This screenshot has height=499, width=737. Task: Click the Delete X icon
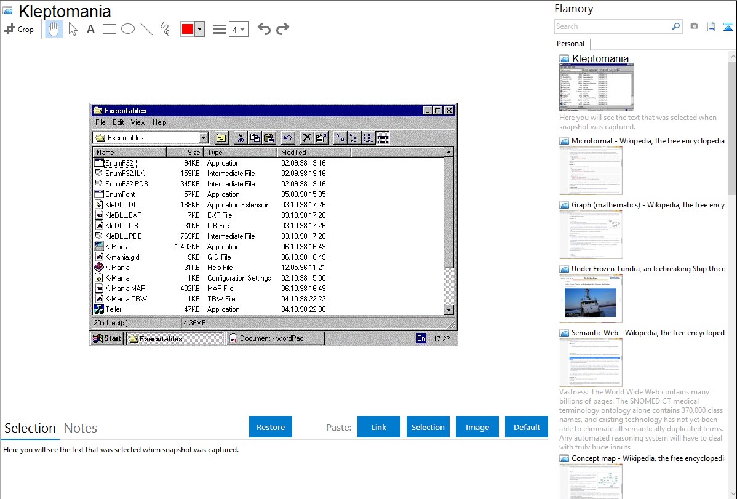(x=307, y=138)
